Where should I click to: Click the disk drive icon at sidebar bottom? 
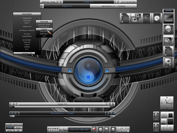pos(168,62)
